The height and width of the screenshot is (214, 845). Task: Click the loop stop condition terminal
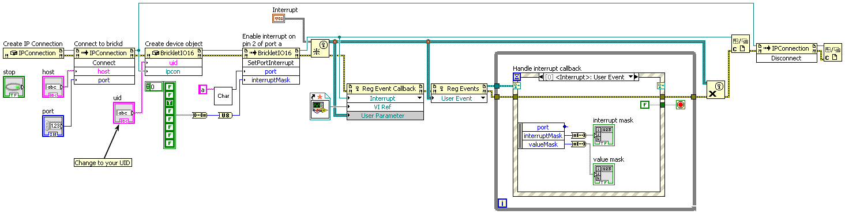680,105
